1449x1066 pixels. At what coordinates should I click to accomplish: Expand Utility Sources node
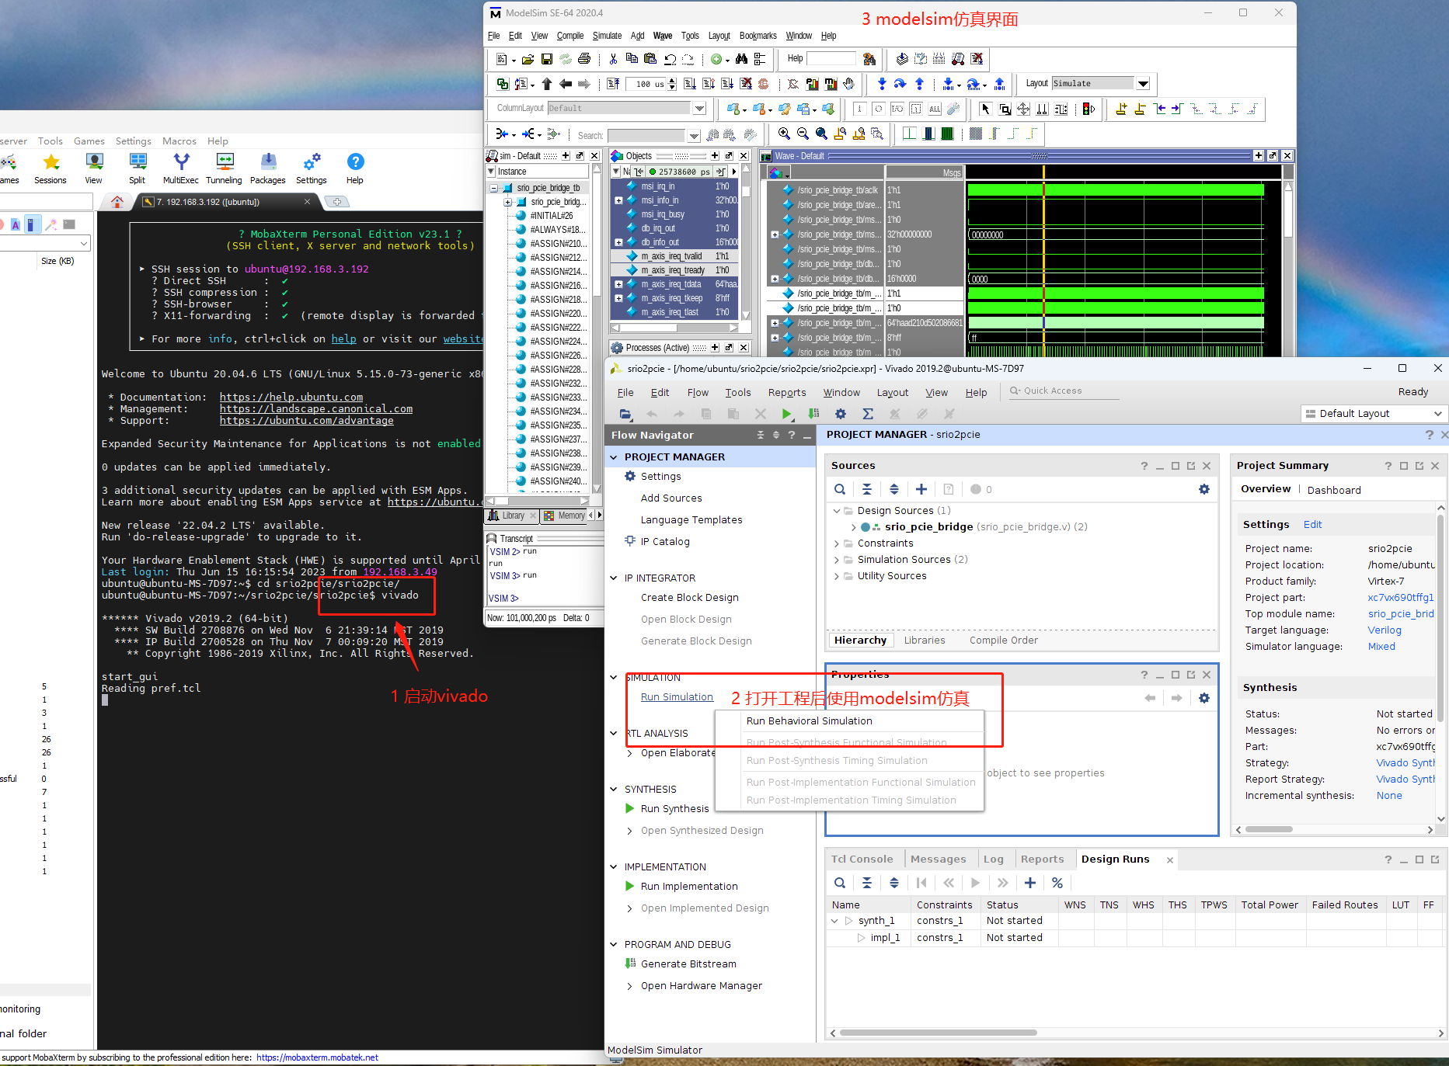point(837,576)
